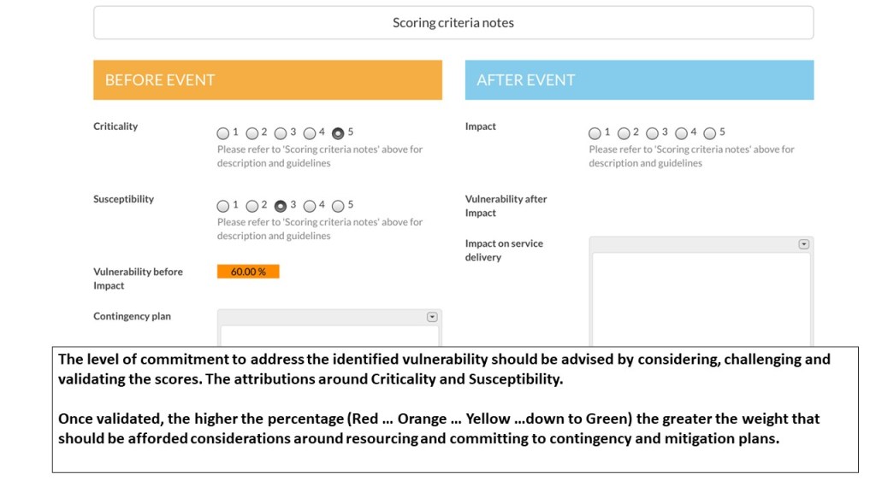
Task: Choose Susceptibility score 2
Action: click(x=252, y=206)
